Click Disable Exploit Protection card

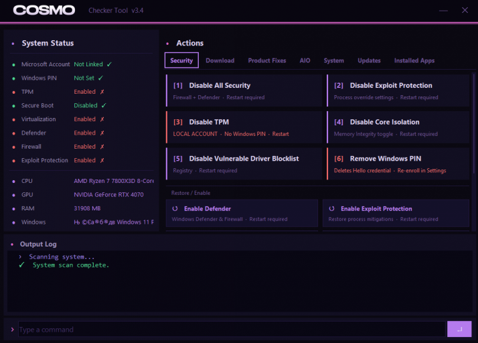click(x=398, y=90)
